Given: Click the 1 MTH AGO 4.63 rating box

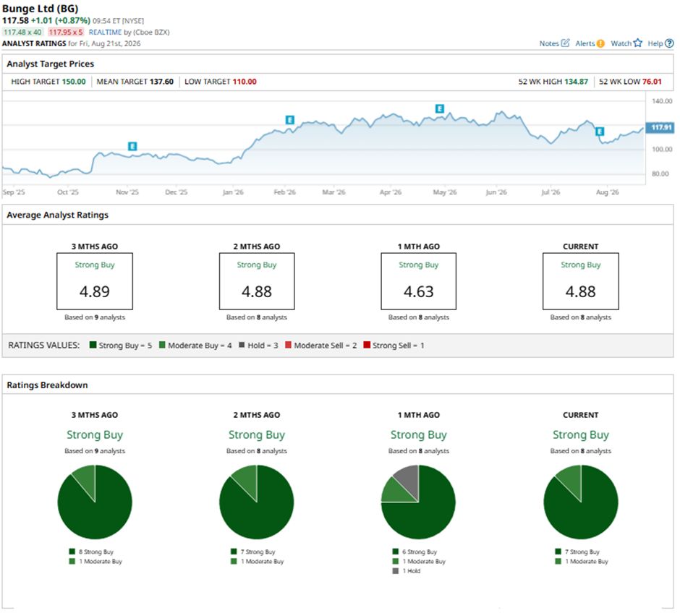Looking at the screenshot, I should point(419,281).
